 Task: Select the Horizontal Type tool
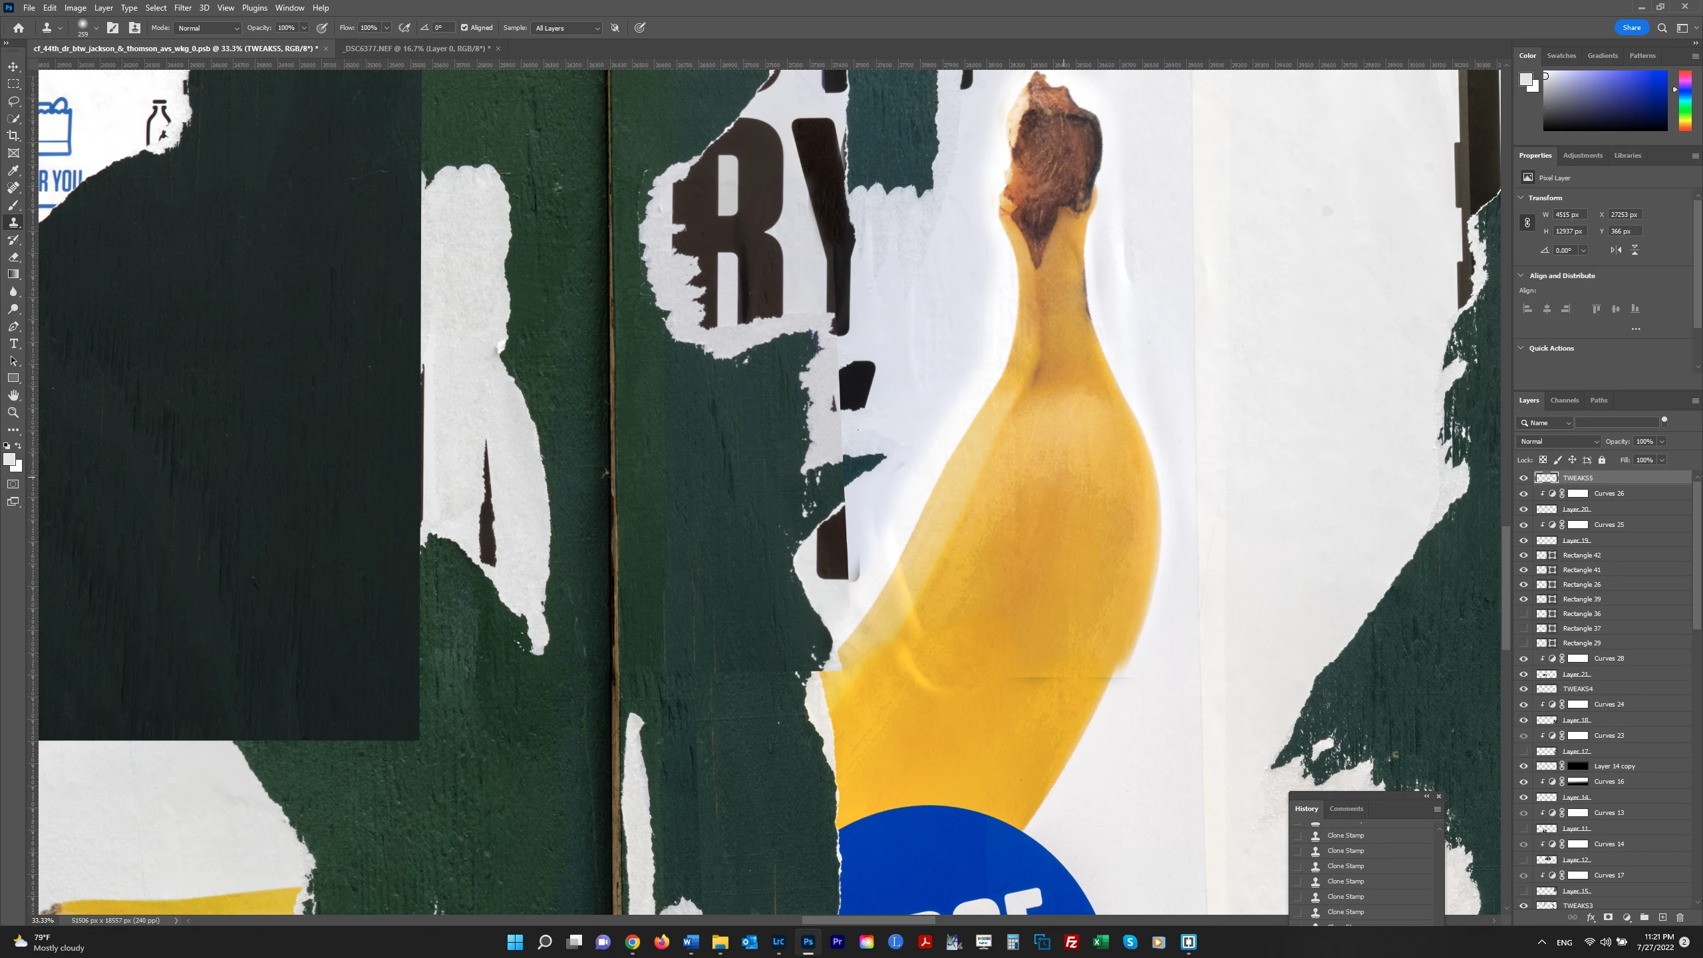point(13,344)
